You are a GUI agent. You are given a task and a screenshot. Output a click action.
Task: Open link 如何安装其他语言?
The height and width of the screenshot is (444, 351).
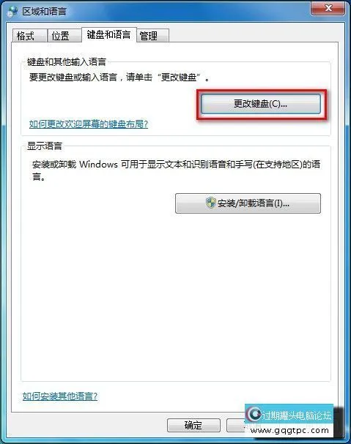pos(60,396)
